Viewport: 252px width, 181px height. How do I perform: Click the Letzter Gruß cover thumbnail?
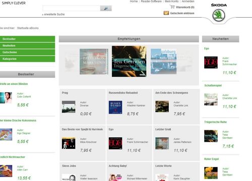(162, 143)
